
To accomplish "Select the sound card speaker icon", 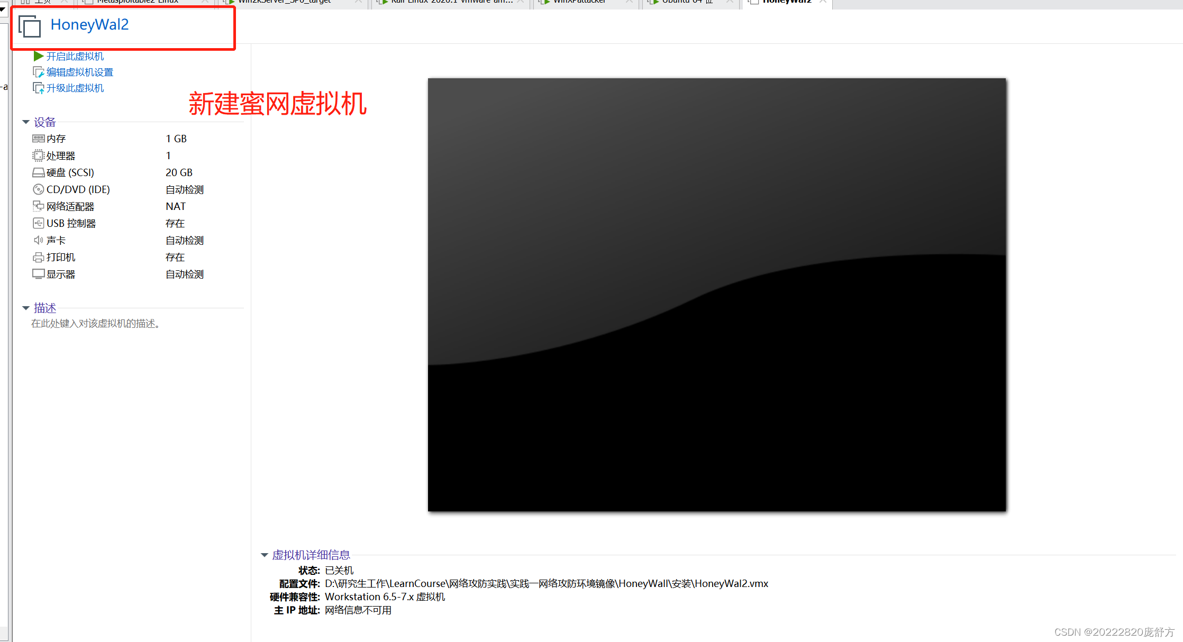I will point(38,240).
